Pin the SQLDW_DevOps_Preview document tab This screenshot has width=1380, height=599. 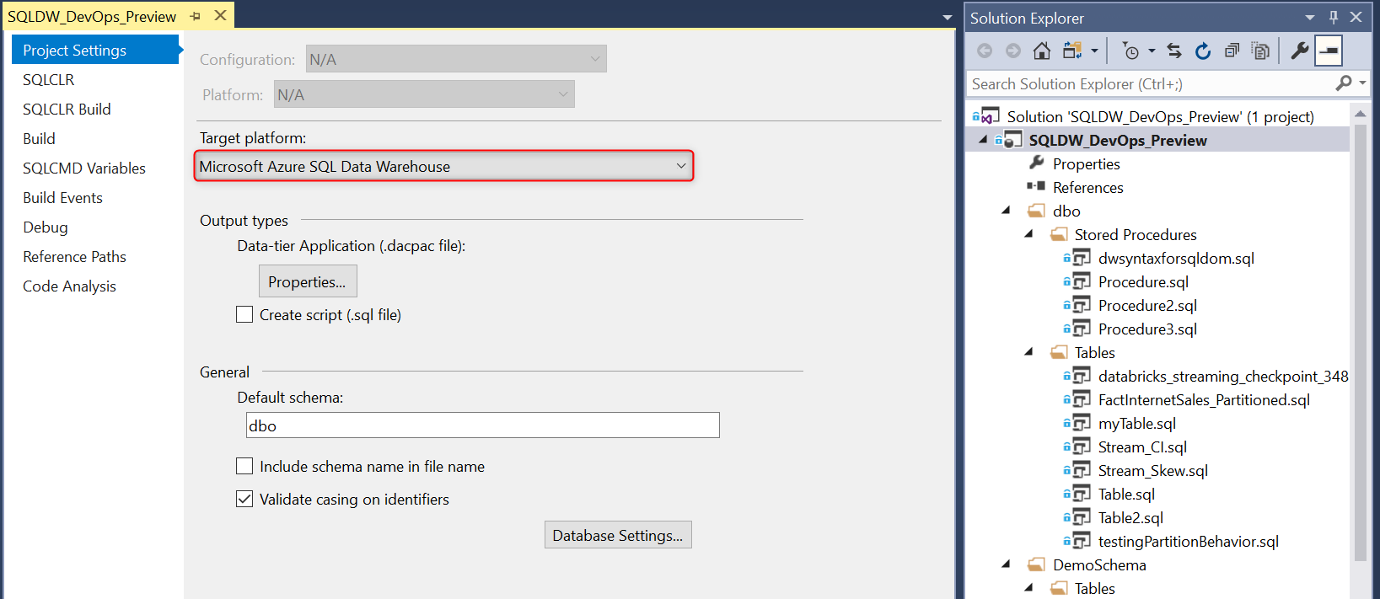196,16
